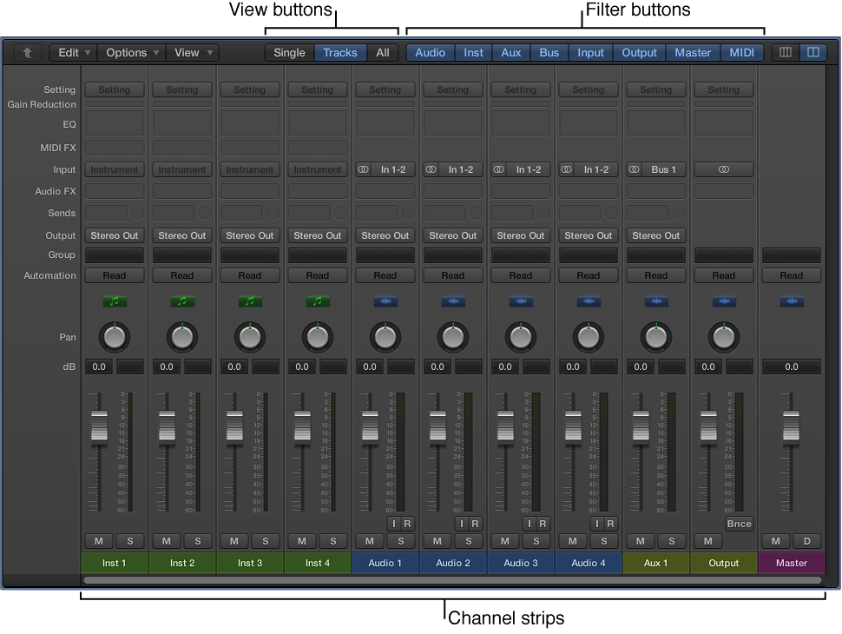Click the Bnce button on the Output channel
Viewport: 842px width, 634px height.
(739, 524)
